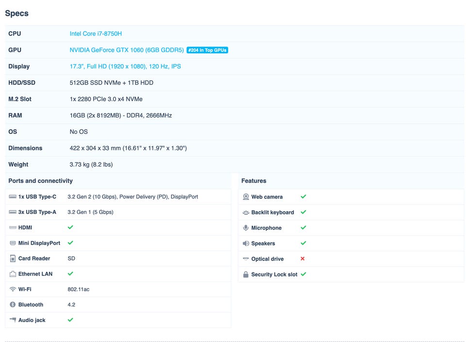Click the 1x 2280 PCIe 3.0 x4 NVMe value
466x342 pixels.
[106, 99]
